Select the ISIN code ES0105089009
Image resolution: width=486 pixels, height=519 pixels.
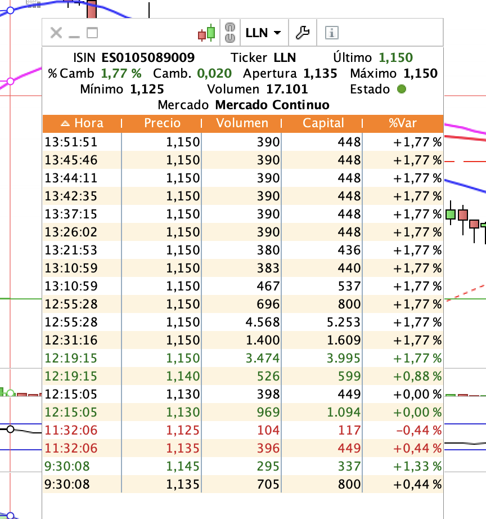coord(148,57)
